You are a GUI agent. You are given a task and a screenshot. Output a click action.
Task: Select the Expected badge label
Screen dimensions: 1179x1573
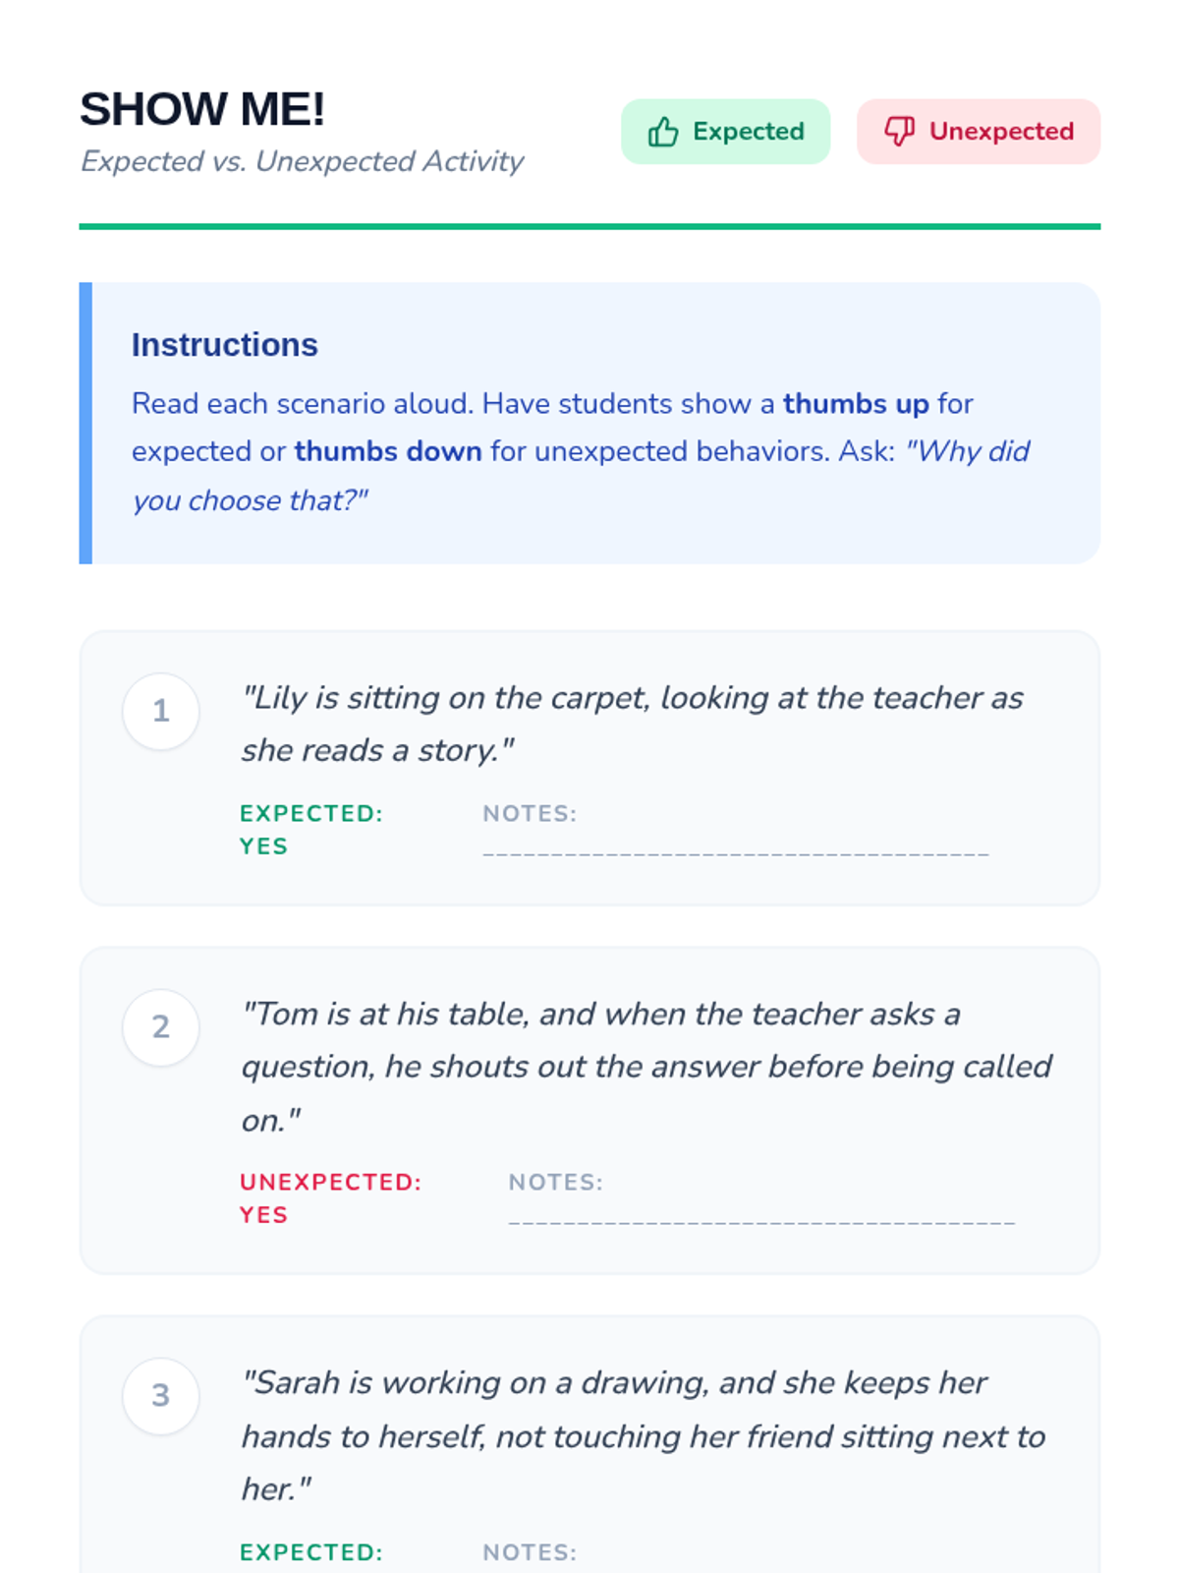click(x=748, y=132)
